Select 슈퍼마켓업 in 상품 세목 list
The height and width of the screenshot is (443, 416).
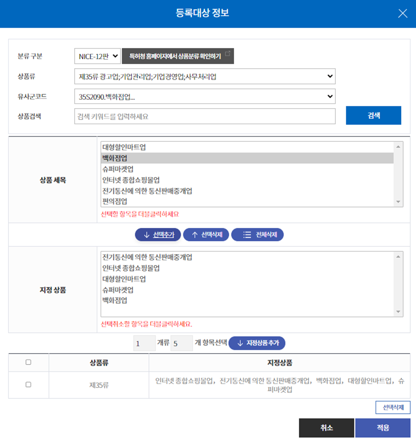click(247, 169)
